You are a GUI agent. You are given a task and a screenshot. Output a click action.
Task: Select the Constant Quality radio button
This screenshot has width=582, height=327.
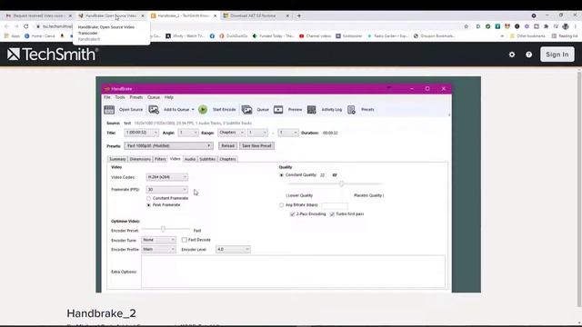coord(281,175)
